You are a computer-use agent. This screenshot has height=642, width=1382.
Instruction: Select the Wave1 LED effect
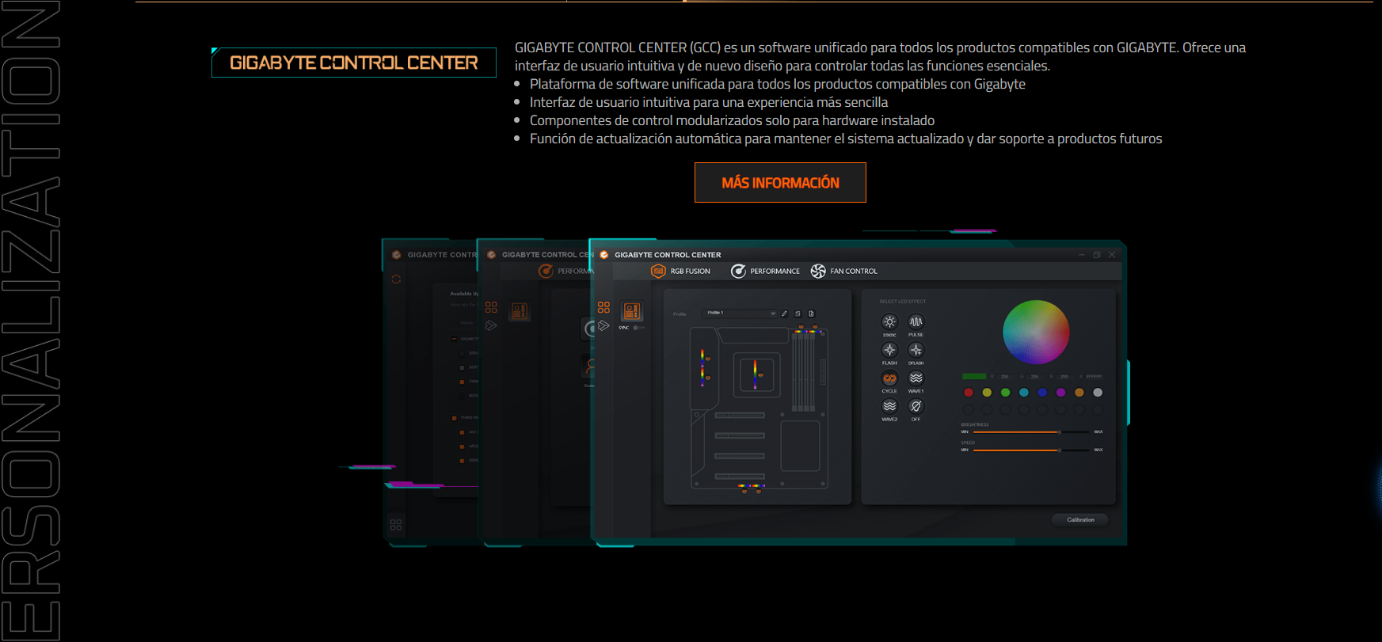[916, 378]
